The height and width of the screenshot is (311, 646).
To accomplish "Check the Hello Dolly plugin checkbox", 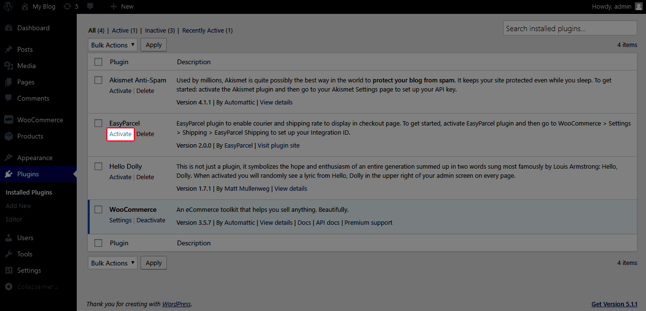I will pyautogui.click(x=98, y=166).
